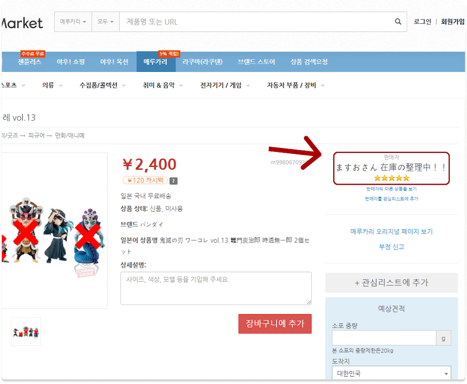Open seller ますおさん 在庫の整理中 profile

coord(391,167)
